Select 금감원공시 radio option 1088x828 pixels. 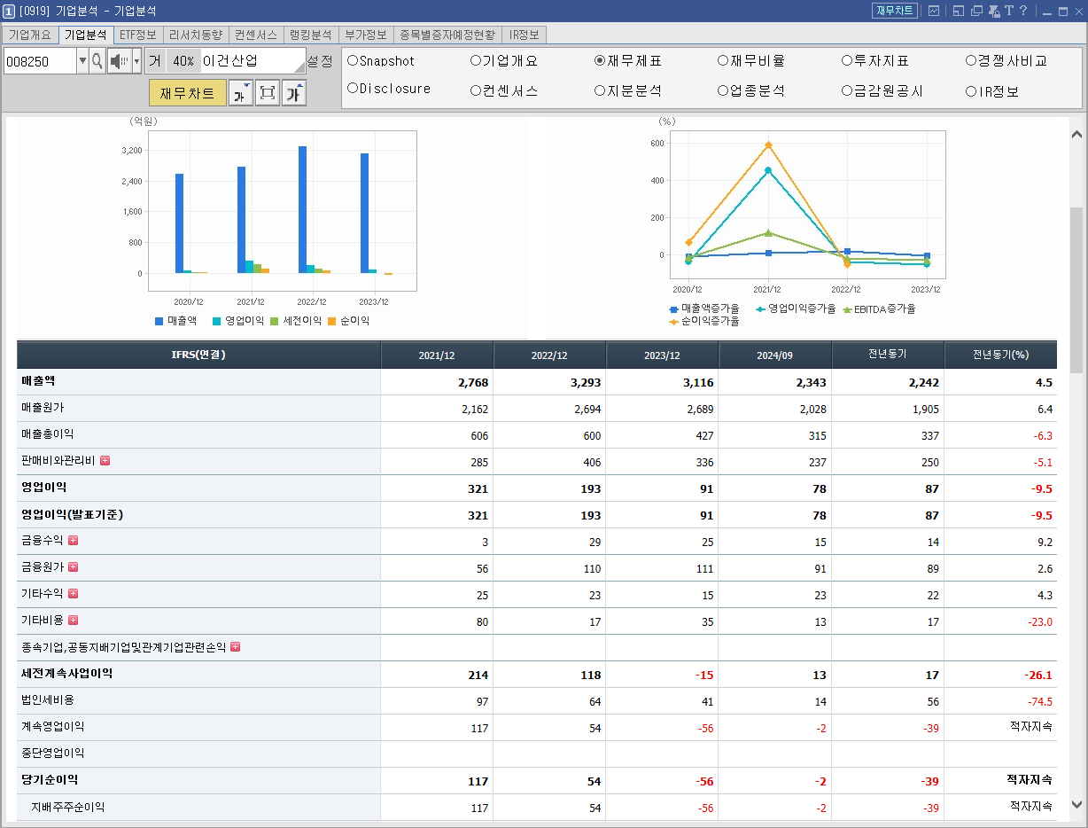coord(882,91)
